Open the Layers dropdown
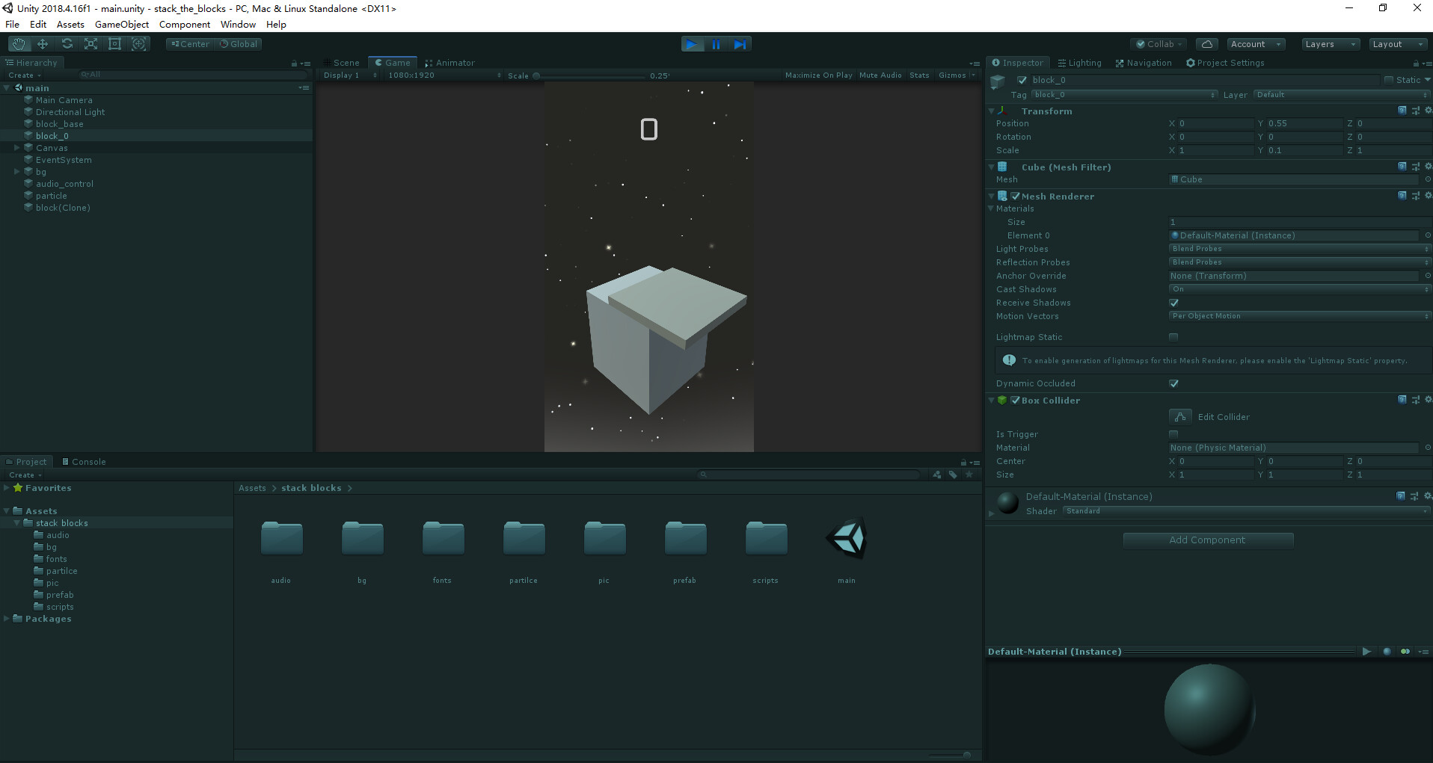The width and height of the screenshot is (1433, 763). (x=1330, y=43)
